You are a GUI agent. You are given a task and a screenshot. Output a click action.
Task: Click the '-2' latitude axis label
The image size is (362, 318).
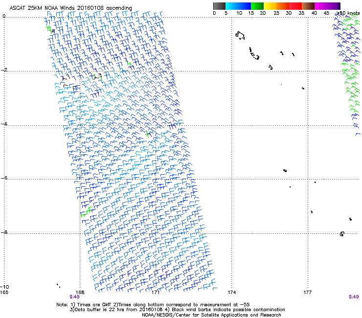(x=4, y=70)
